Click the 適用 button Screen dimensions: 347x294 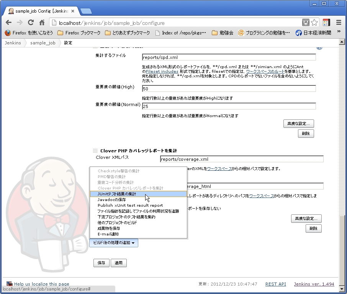pos(119,263)
